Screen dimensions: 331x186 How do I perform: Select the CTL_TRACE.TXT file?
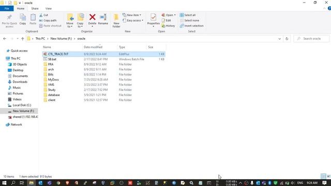103,54
